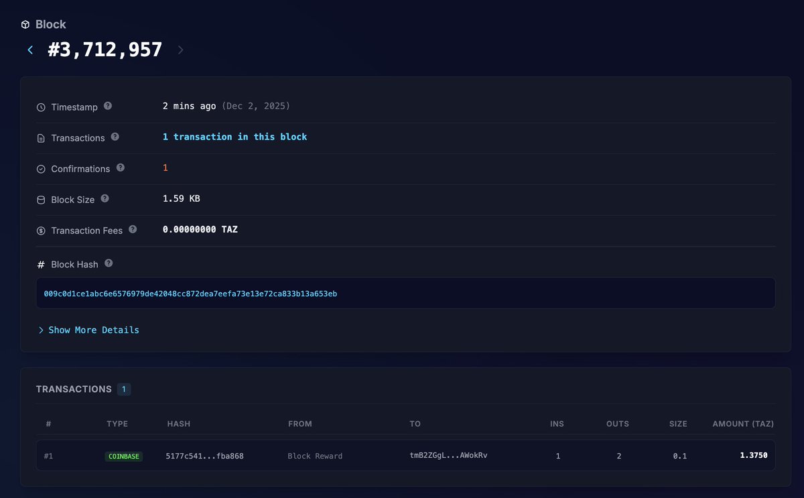The height and width of the screenshot is (498, 804).
Task: Click the confirmations value 1
Action: coord(165,168)
